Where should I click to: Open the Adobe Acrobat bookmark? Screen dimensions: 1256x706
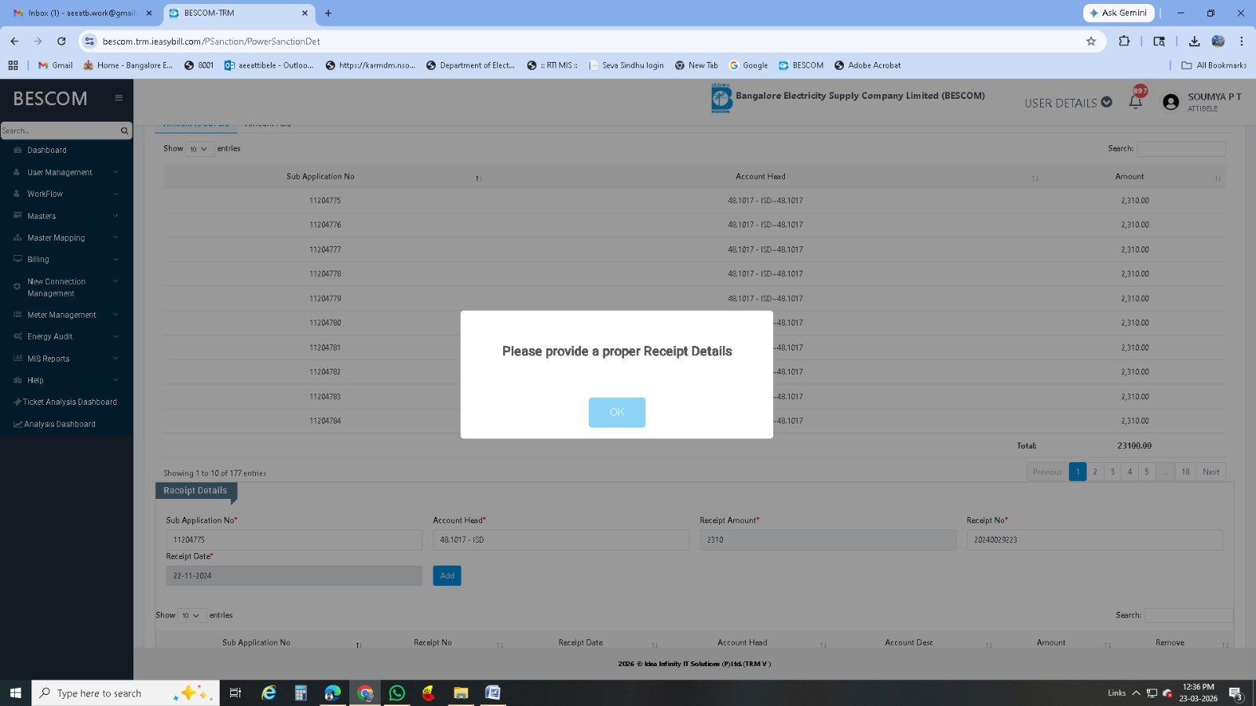point(867,65)
